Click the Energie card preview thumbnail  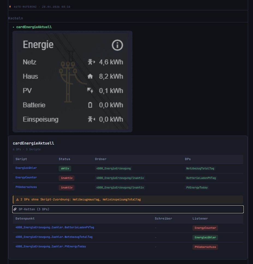click(x=72, y=82)
